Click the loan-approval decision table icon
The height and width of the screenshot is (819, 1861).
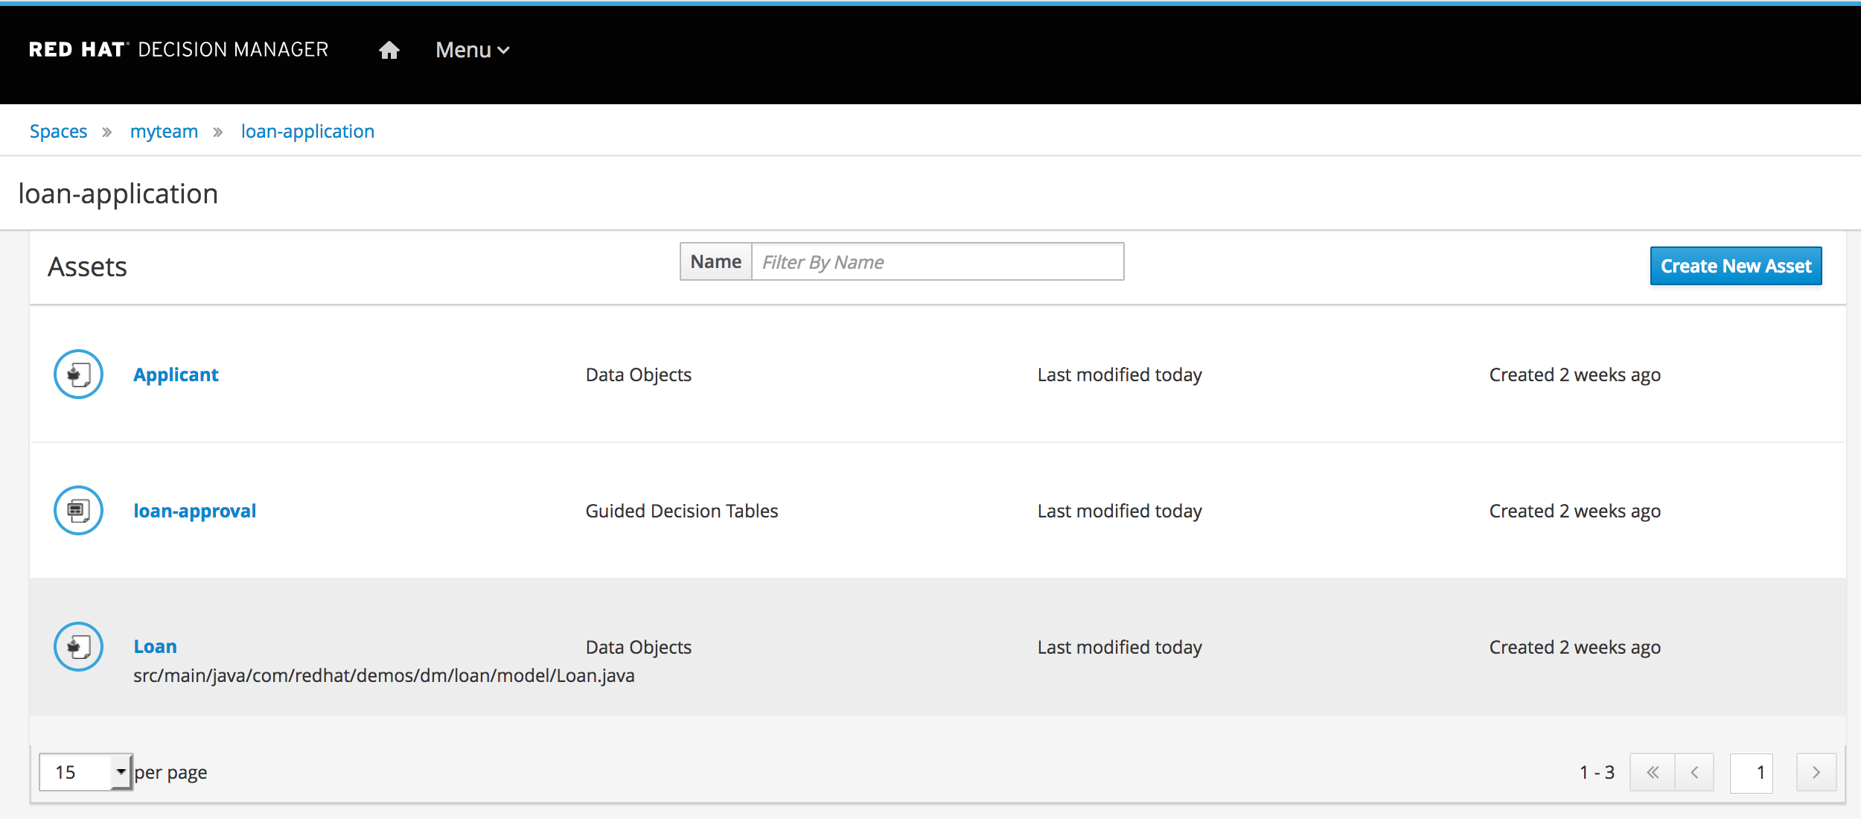pos(78,511)
